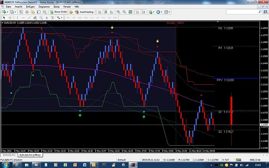Open the Ansicht menu

coord(19,7)
